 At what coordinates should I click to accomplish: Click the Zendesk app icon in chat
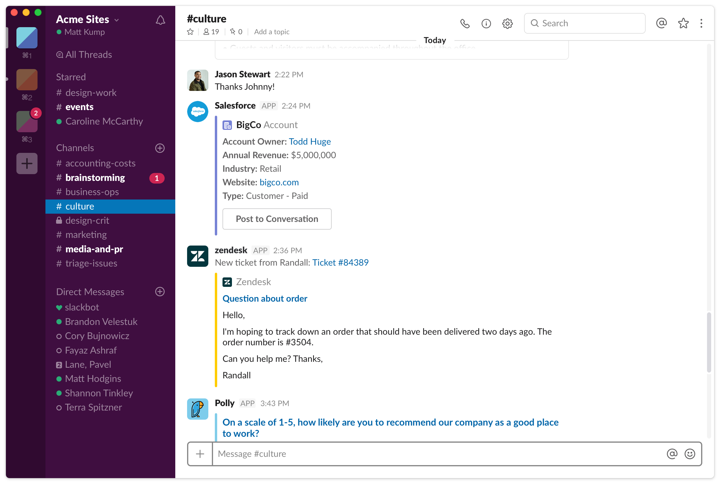[x=198, y=256]
